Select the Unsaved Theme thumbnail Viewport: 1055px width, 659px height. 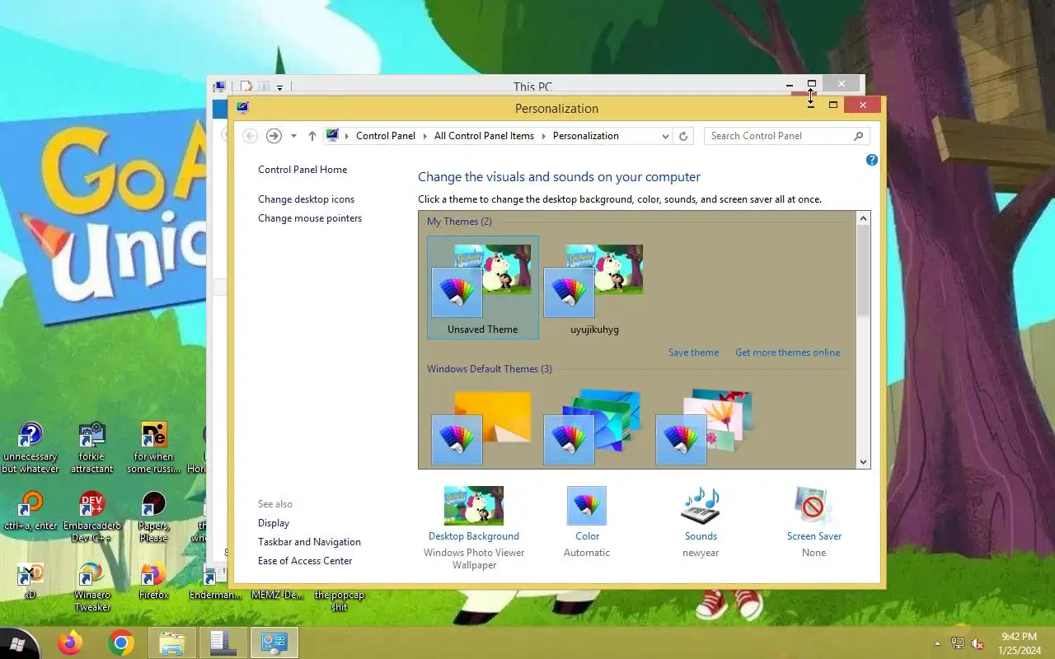[x=483, y=287]
